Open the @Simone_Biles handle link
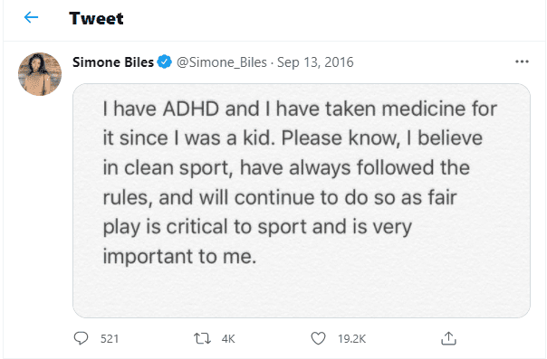547x359 pixels. pos(222,62)
